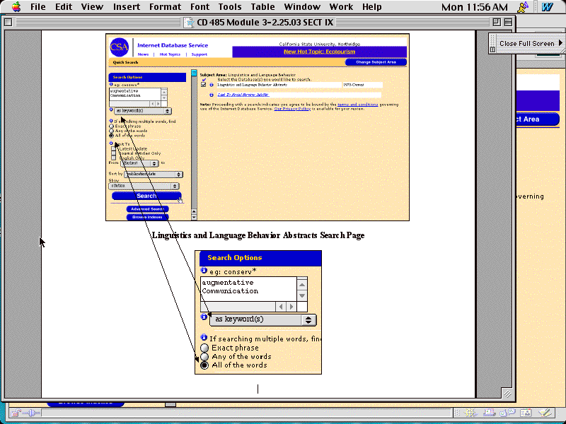Click the terms and conditions link

(x=358, y=105)
